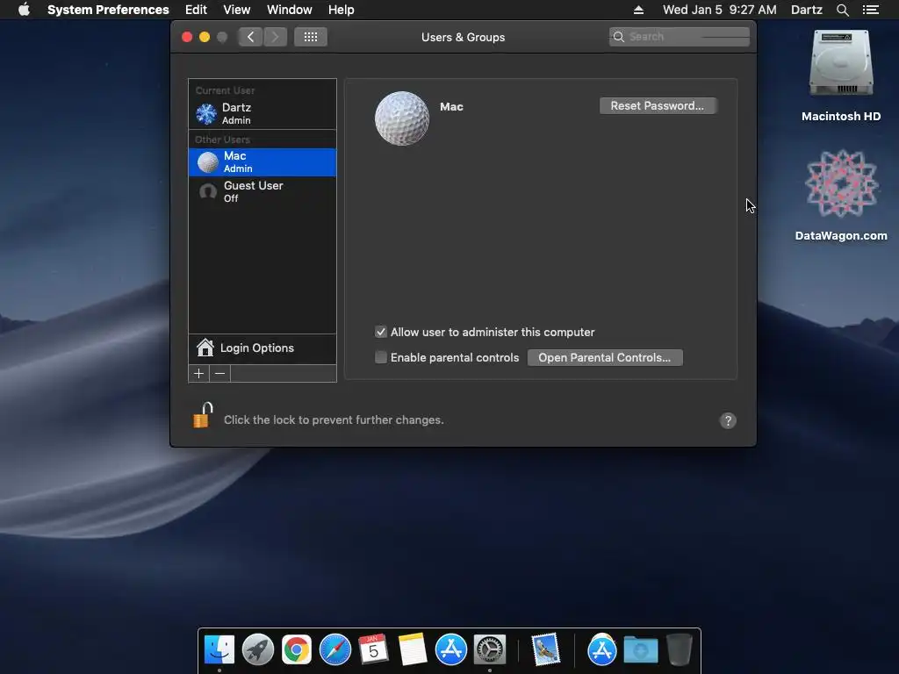Remove selected user with minus button
The image size is (899, 674).
(x=219, y=374)
